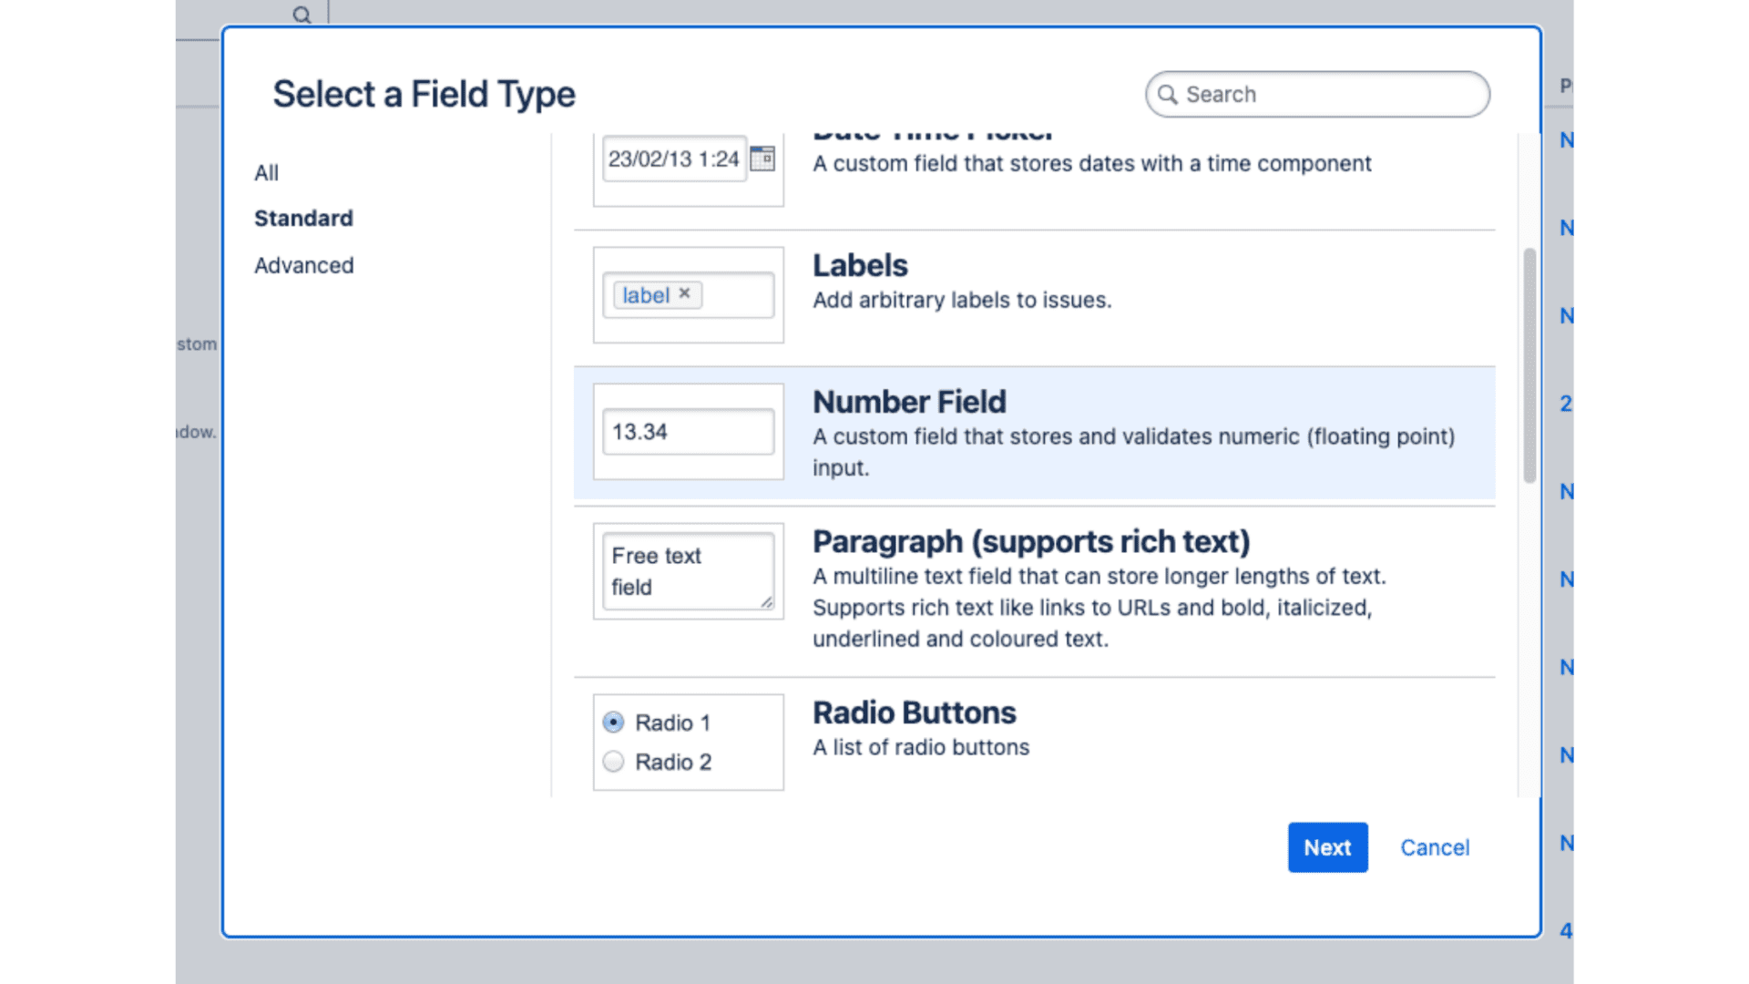Click the Next button
Screen dimensions: 1749x984
(x=1327, y=847)
